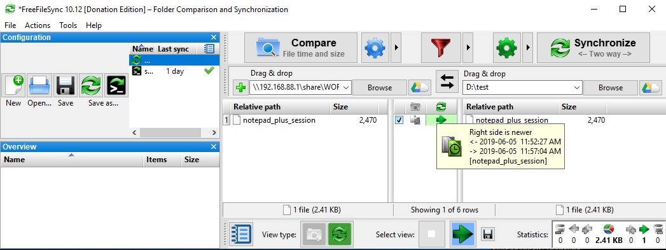Expand filter arrow dropdown

pos(468,48)
